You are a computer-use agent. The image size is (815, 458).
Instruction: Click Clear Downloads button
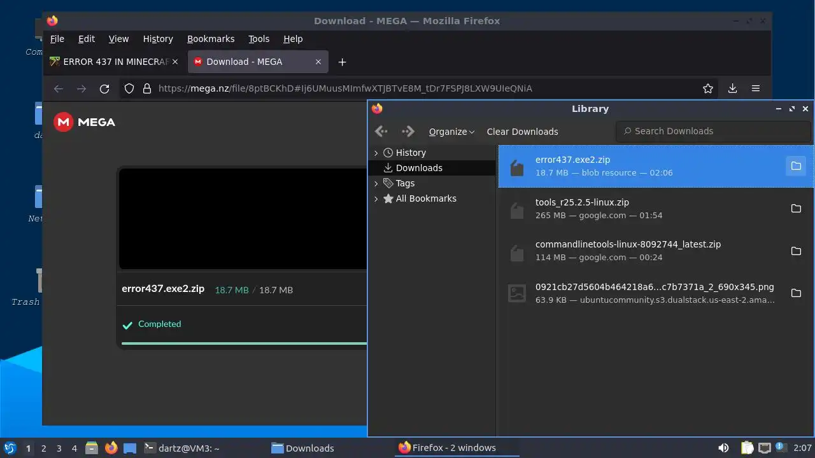(x=522, y=132)
